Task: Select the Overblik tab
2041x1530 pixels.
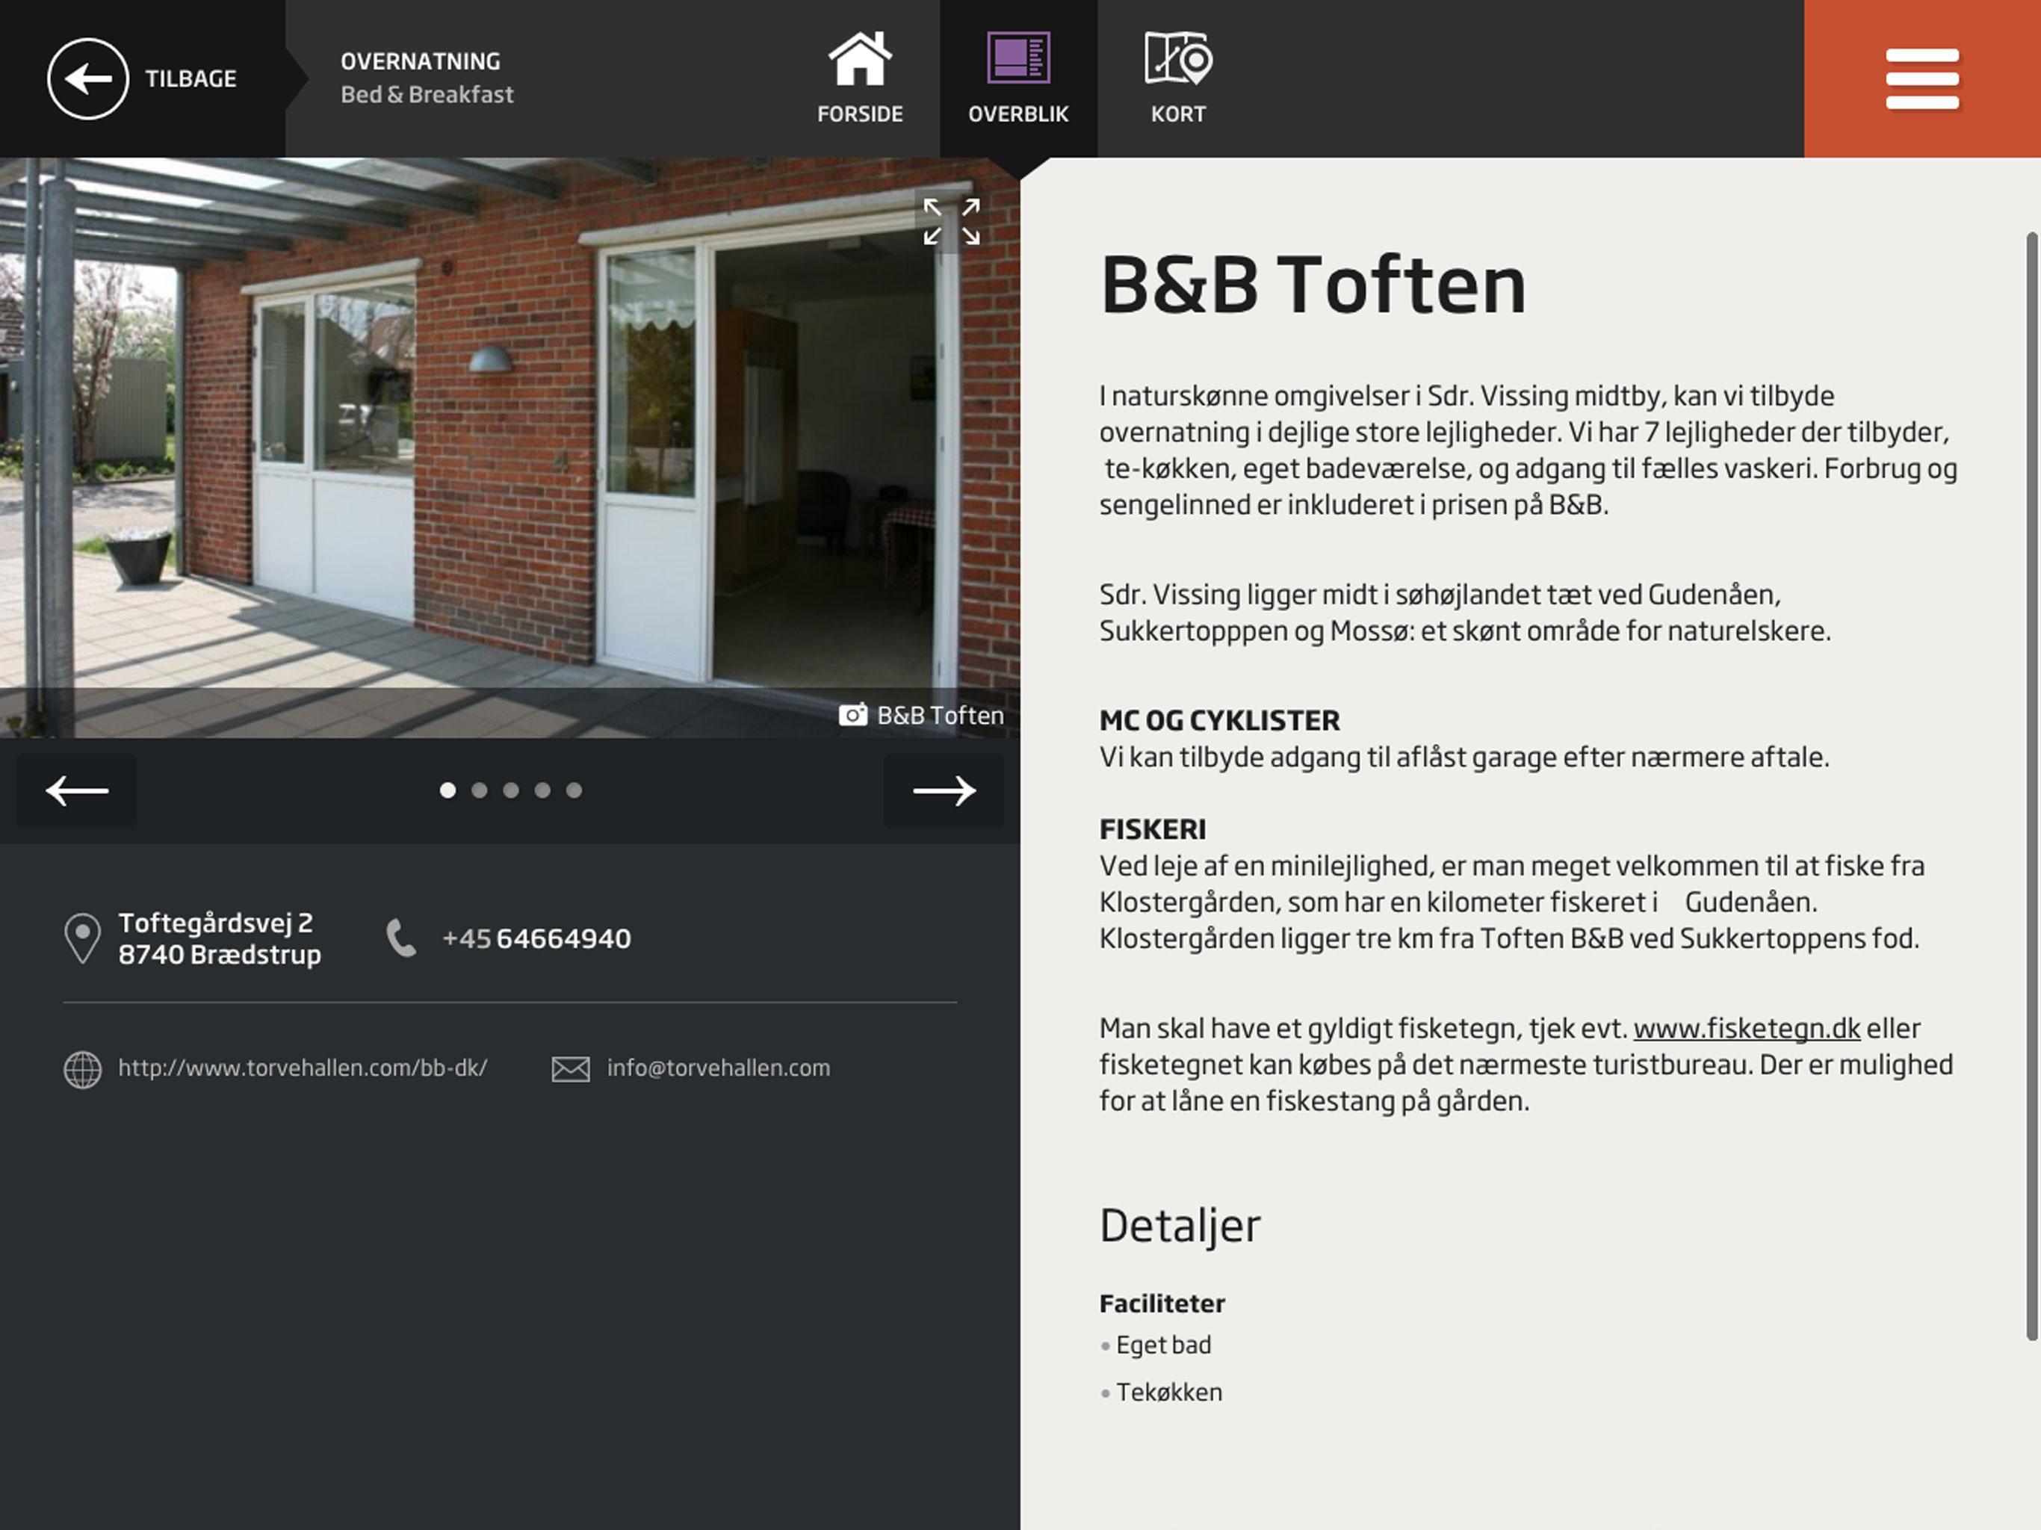Action: (1018, 78)
